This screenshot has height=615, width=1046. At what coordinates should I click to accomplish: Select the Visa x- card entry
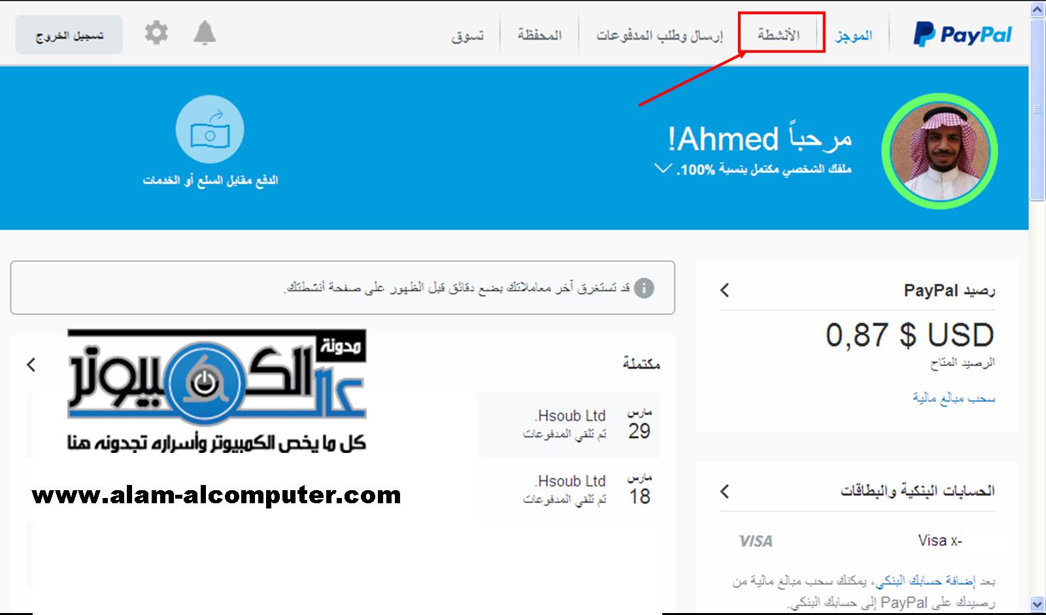pos(940,540)
